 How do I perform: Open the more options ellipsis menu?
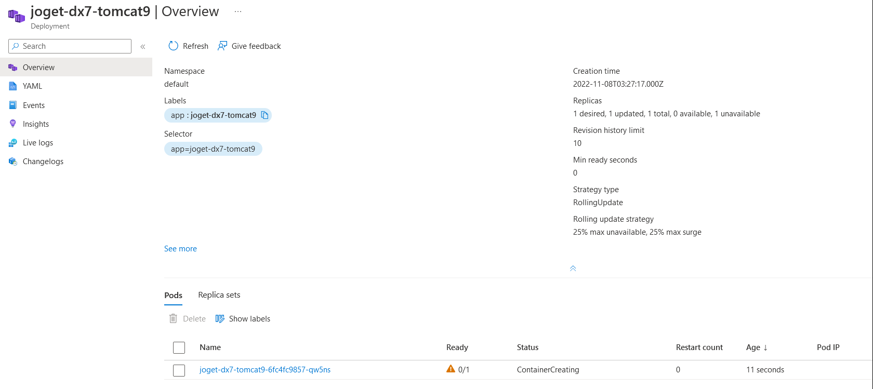click(x=238, y=11)
